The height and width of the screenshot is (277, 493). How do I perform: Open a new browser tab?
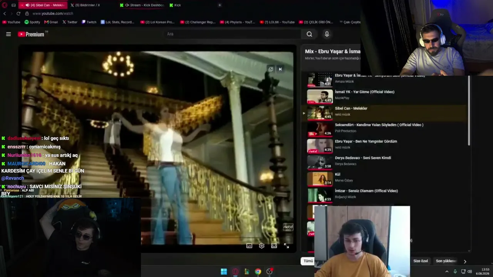220,5
